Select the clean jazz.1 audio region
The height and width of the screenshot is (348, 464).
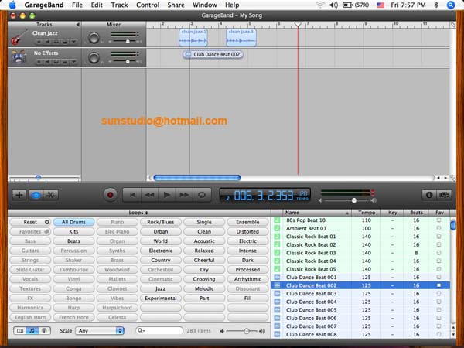193,38
